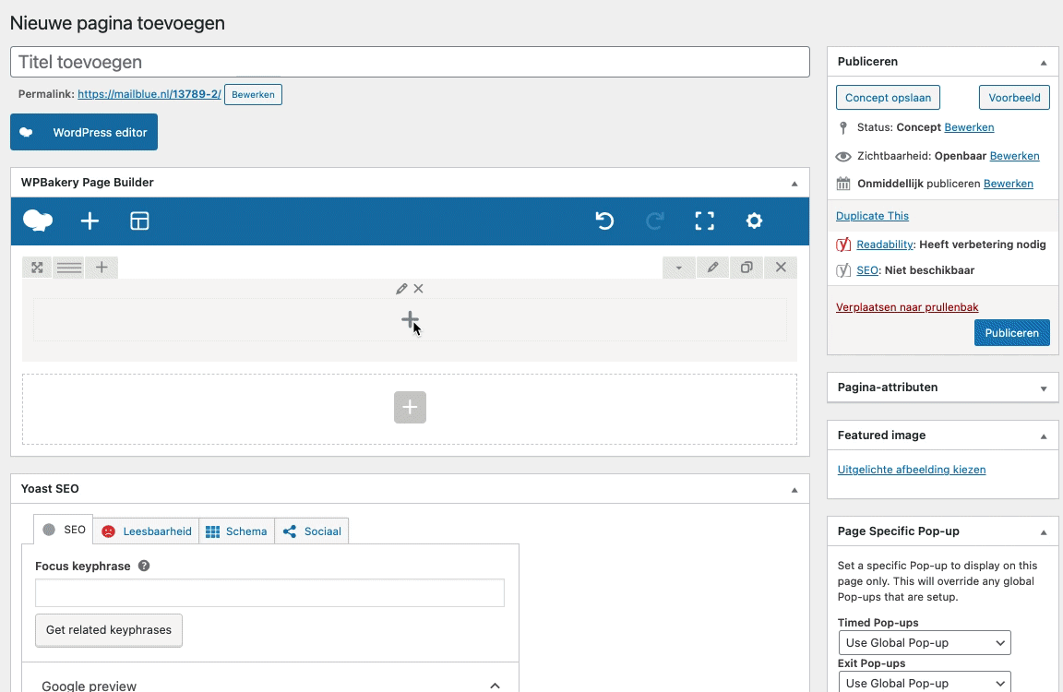
Task: Switch to the Schema tab
Action: click(x=236, y=531)
